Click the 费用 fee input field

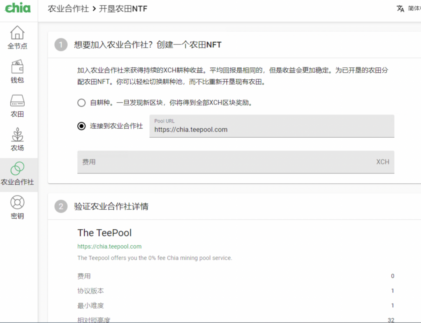pyautogui.click(x=236, y=162)
